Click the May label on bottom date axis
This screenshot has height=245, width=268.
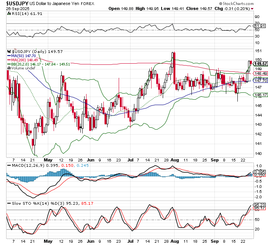pyautogui.click(x=48, y=242)
